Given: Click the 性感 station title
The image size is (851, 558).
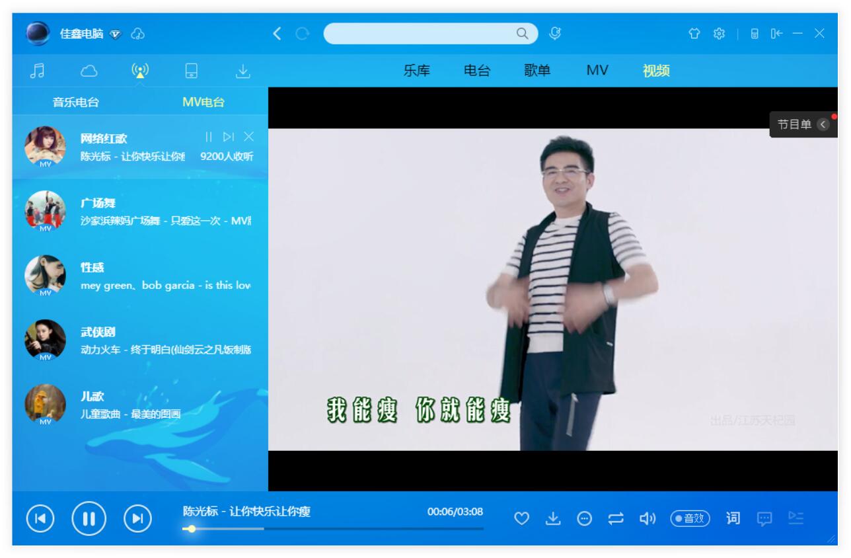Looking at the screenshot, I should tap(92, 268).
